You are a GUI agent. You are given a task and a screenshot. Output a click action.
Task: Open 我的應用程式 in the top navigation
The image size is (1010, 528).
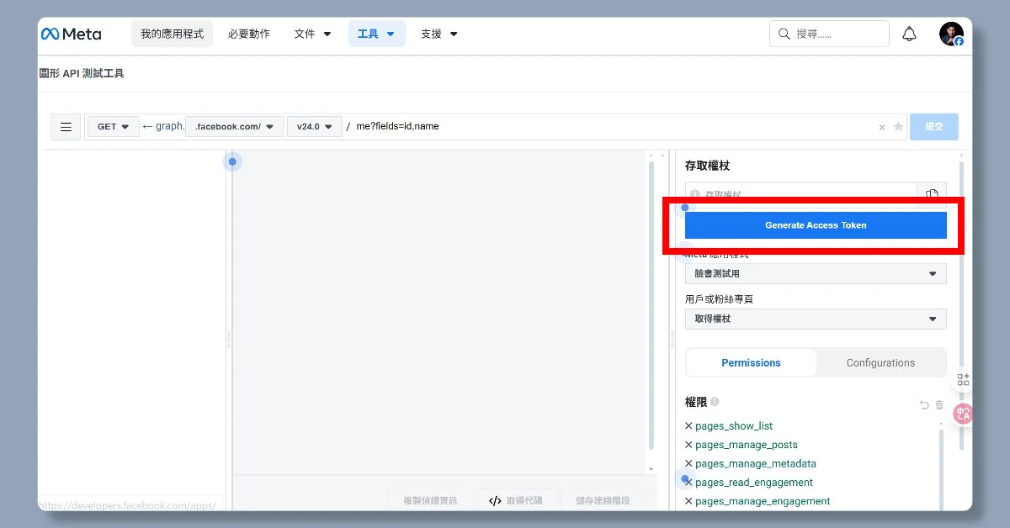[x=172, y=34]
